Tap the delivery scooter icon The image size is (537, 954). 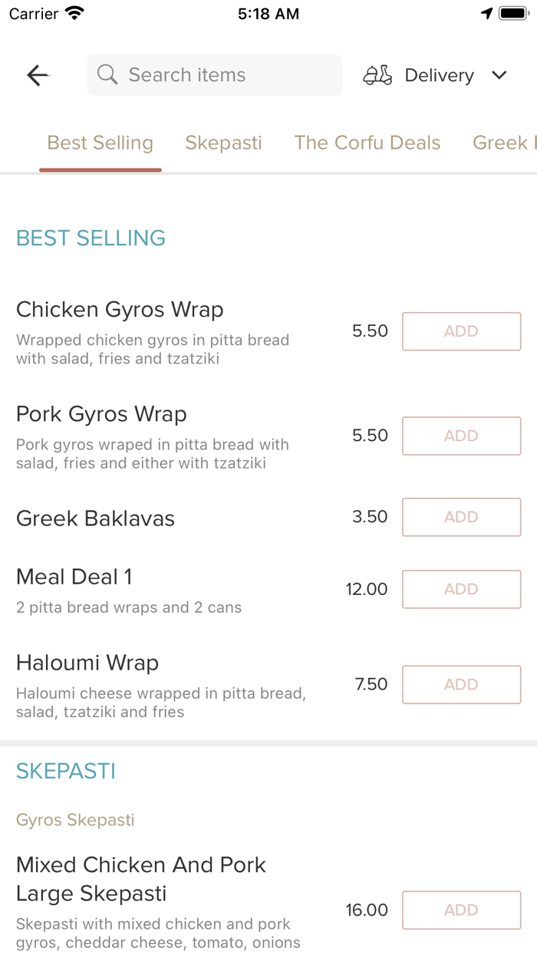coord(377,75)
